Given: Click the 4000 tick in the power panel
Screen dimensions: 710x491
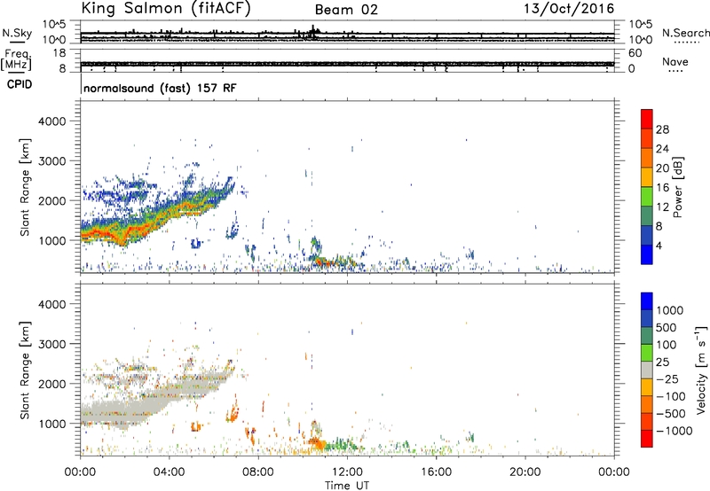Looking at the screenshot, I should click(52, 121).
